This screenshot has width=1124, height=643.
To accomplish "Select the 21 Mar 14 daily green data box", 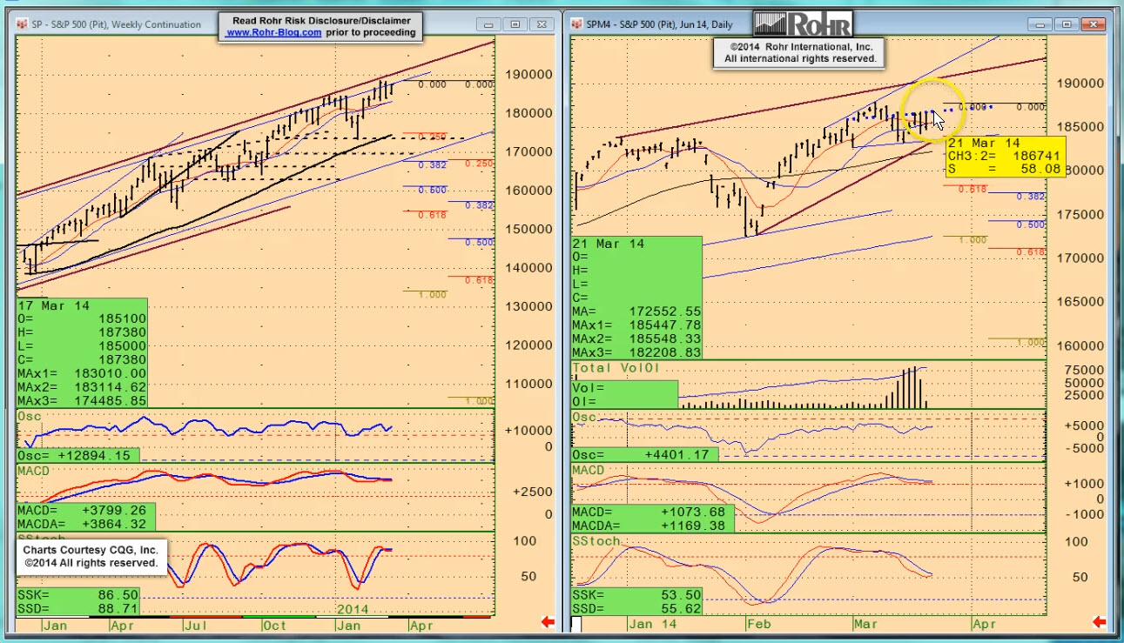I will point(636,298).
